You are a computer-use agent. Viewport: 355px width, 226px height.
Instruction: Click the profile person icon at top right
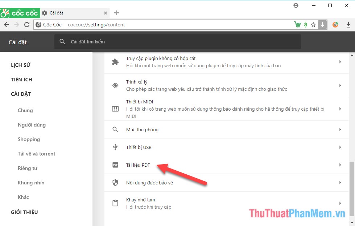click(296, 5)
